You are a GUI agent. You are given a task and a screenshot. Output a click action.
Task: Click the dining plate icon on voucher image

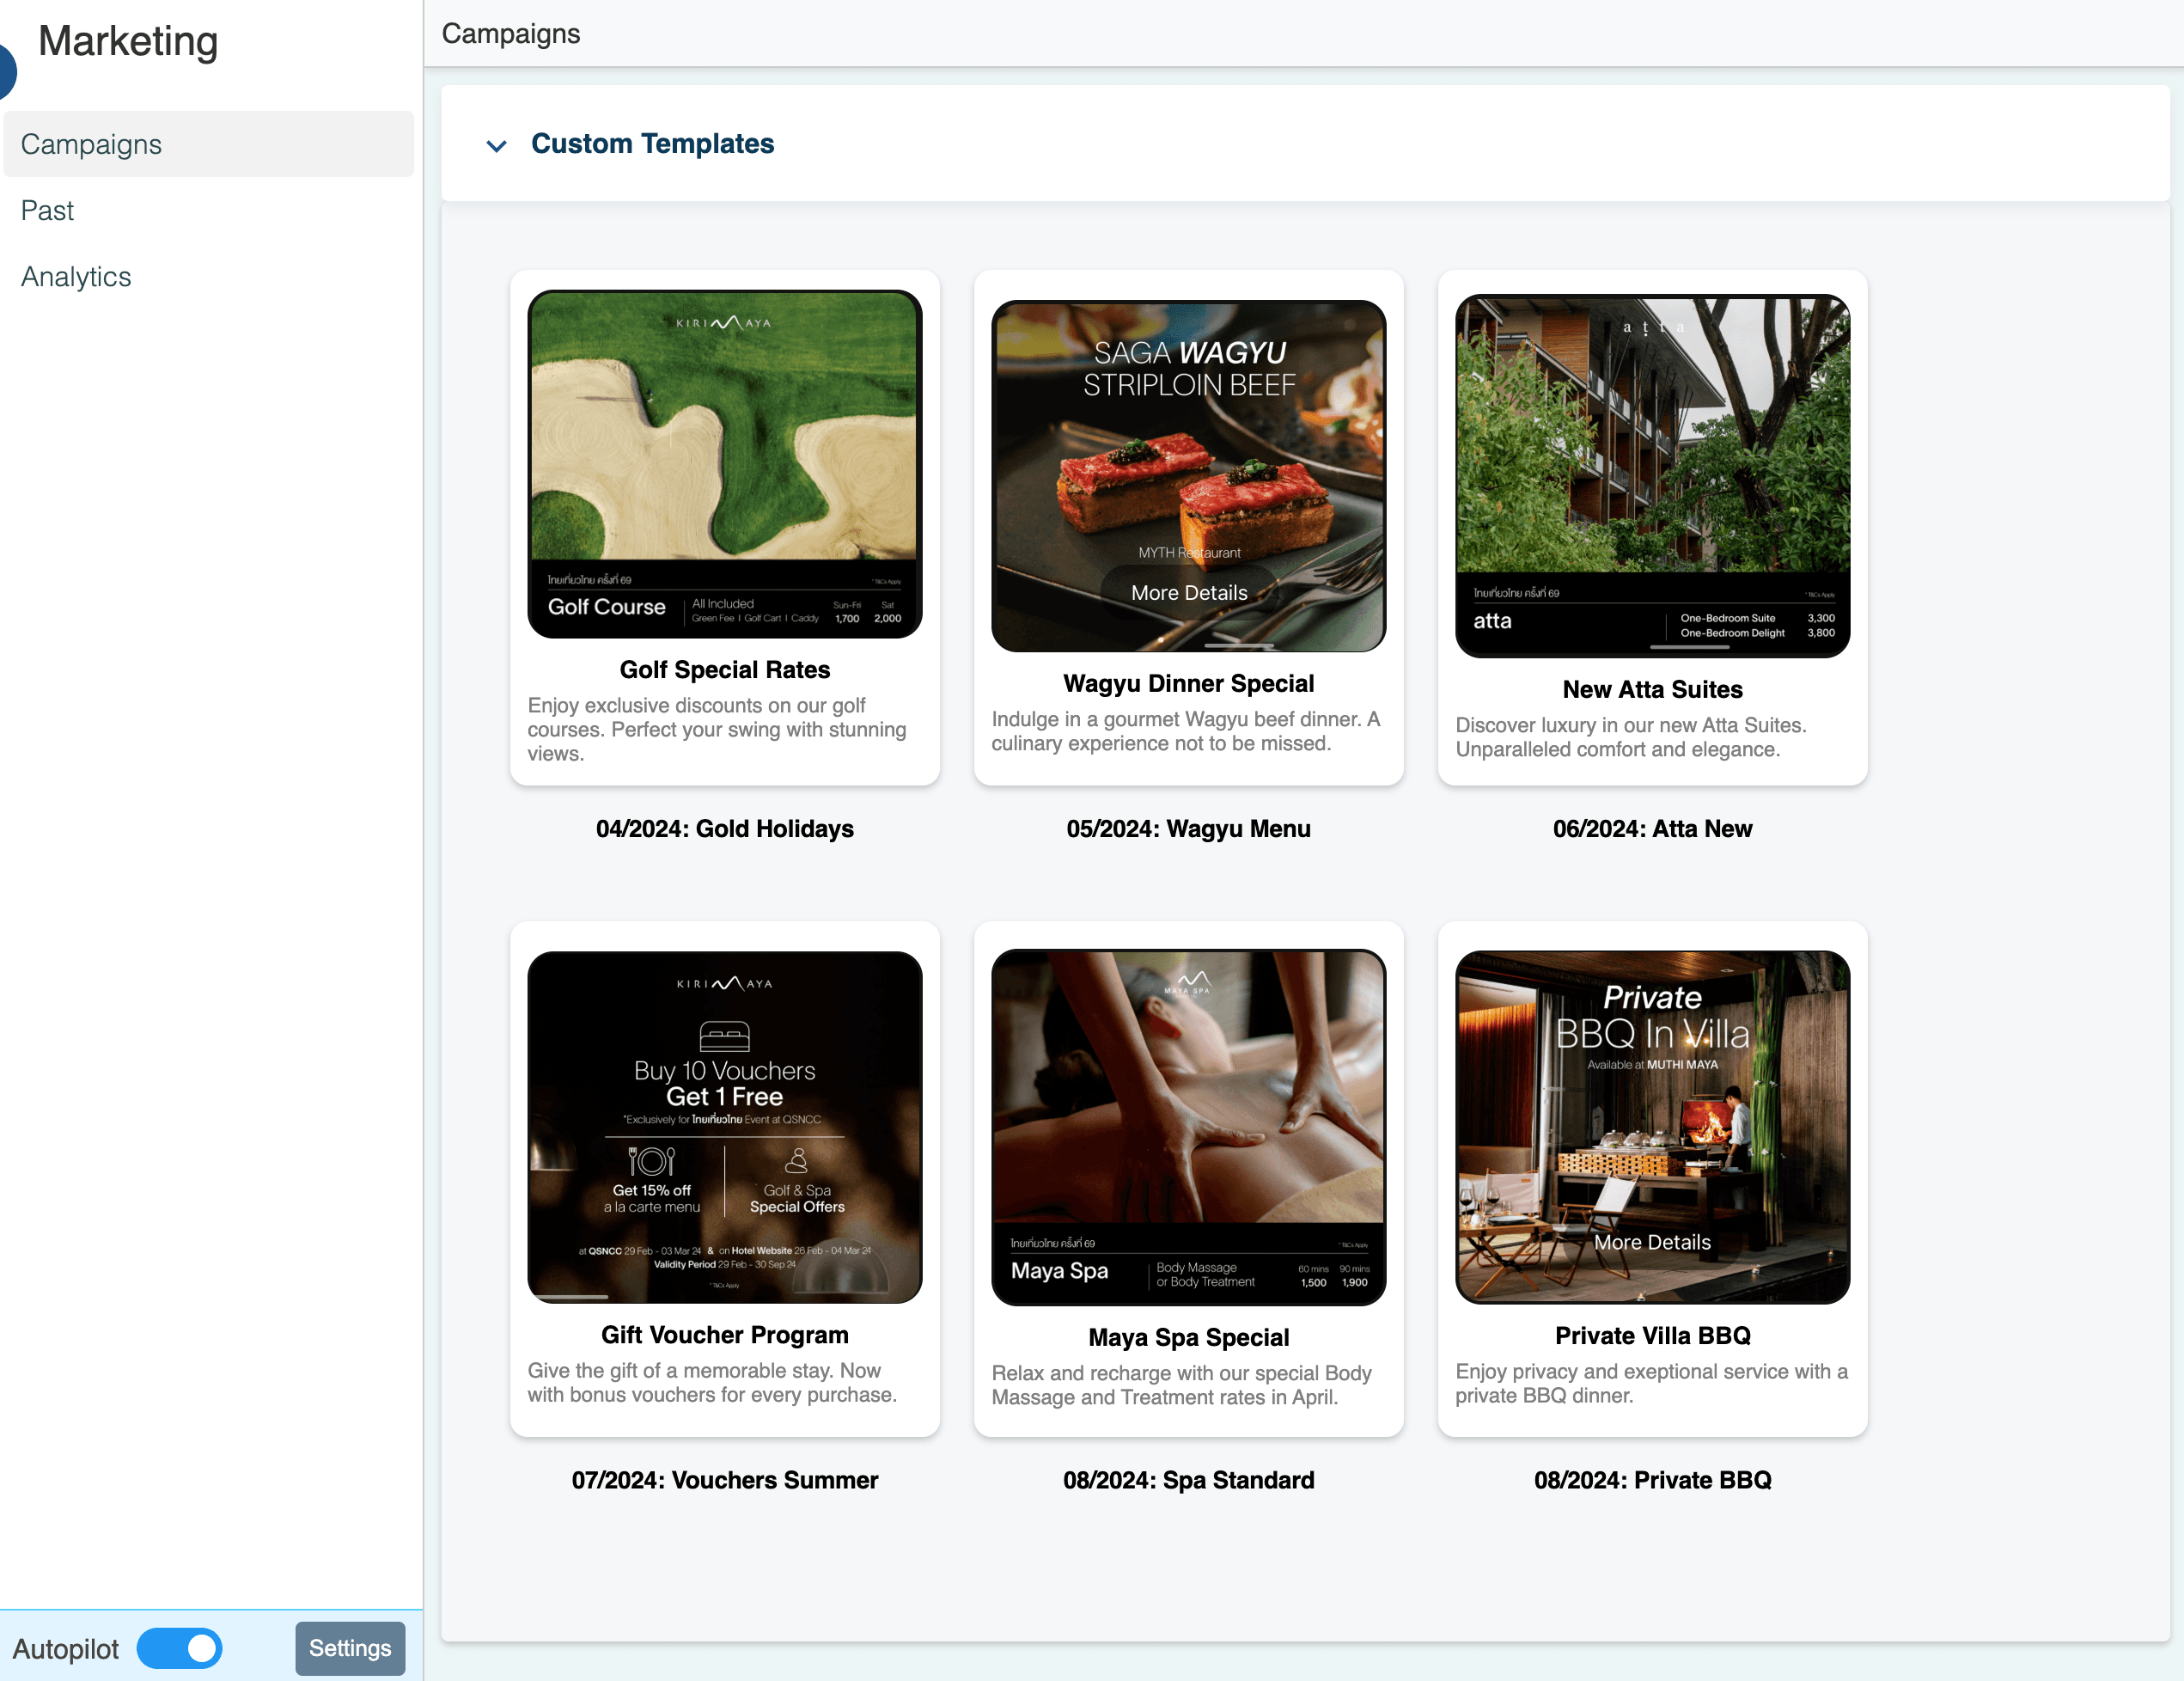652,1161
